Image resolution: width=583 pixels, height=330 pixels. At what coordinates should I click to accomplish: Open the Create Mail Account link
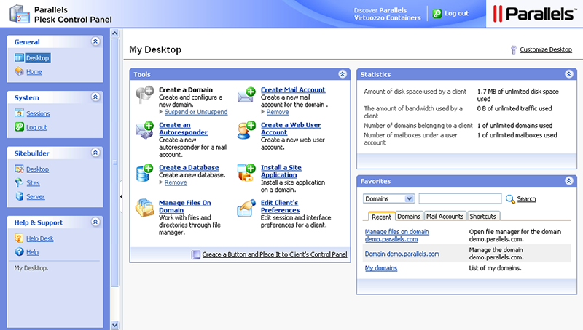point(293,89)
